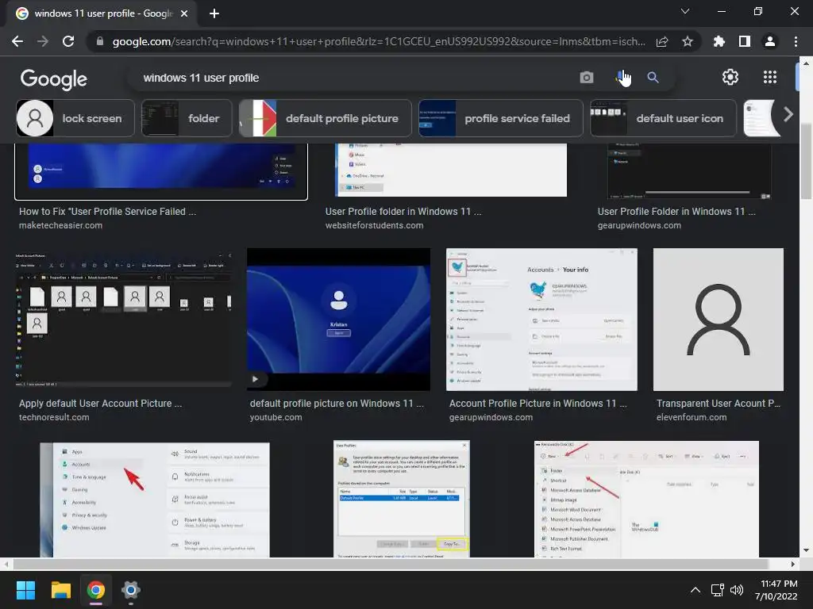Click scroll-down arrow of the vertical scrollbar
The width and height of the screenshot is (813, 609).
(806, 550)
